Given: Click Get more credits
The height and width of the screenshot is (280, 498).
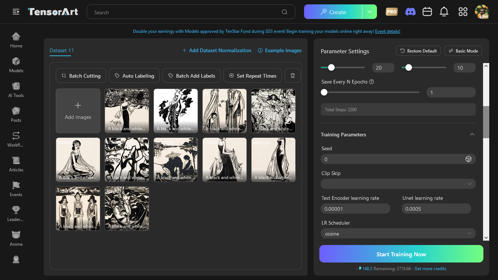Looking at the screenshot, I should click(x=430, y=269).
